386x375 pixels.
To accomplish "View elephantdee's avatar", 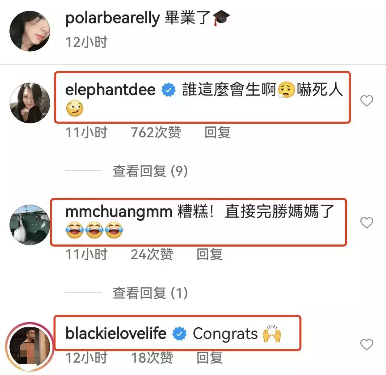I will [x=30, y=103].
